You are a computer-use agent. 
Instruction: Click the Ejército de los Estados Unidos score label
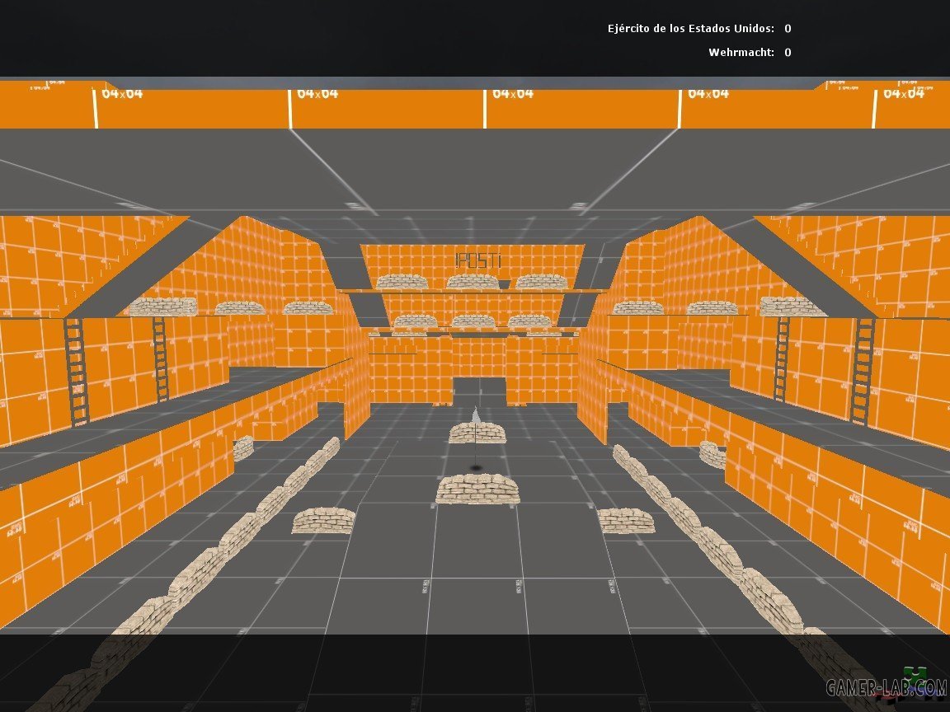click(690, 29)
